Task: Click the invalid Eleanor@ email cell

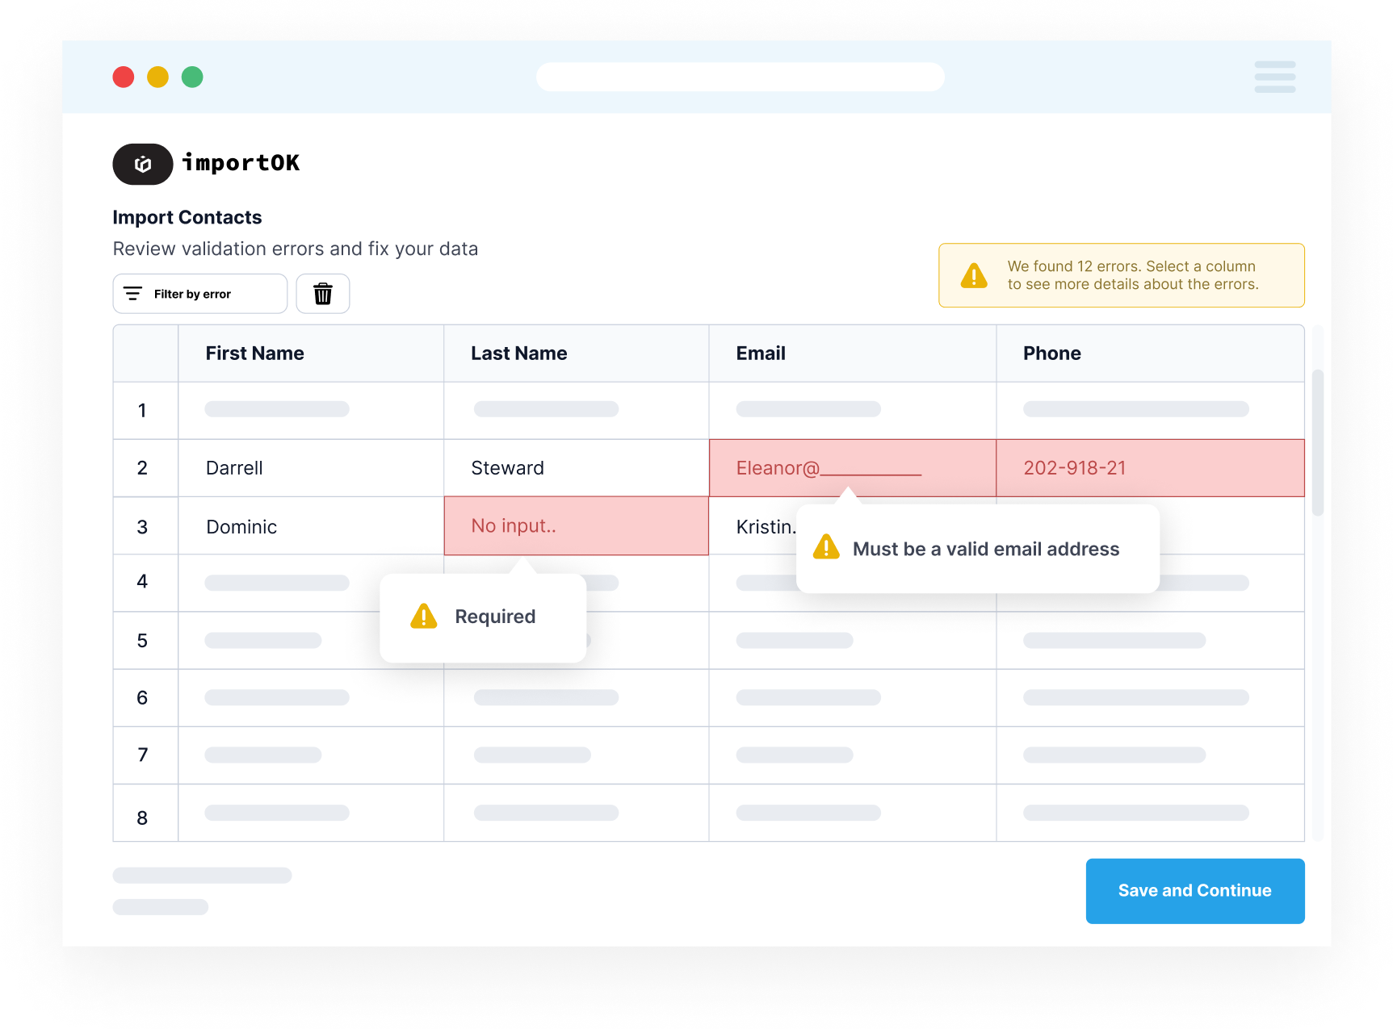Action: pyautogui.click(x=853, y=468)
